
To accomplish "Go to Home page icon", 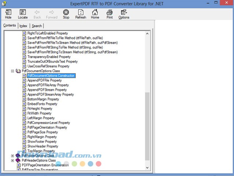I will [95, 12].
